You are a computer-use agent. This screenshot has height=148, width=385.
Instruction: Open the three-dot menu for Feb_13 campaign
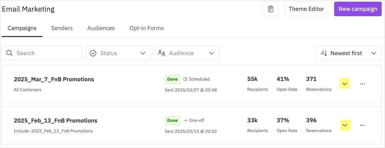(362, 125)
